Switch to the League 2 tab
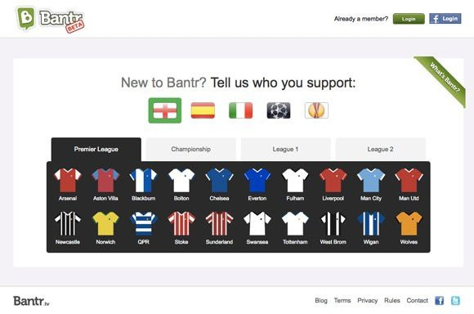This screenshot has height=314, width=474. point(380,149)
